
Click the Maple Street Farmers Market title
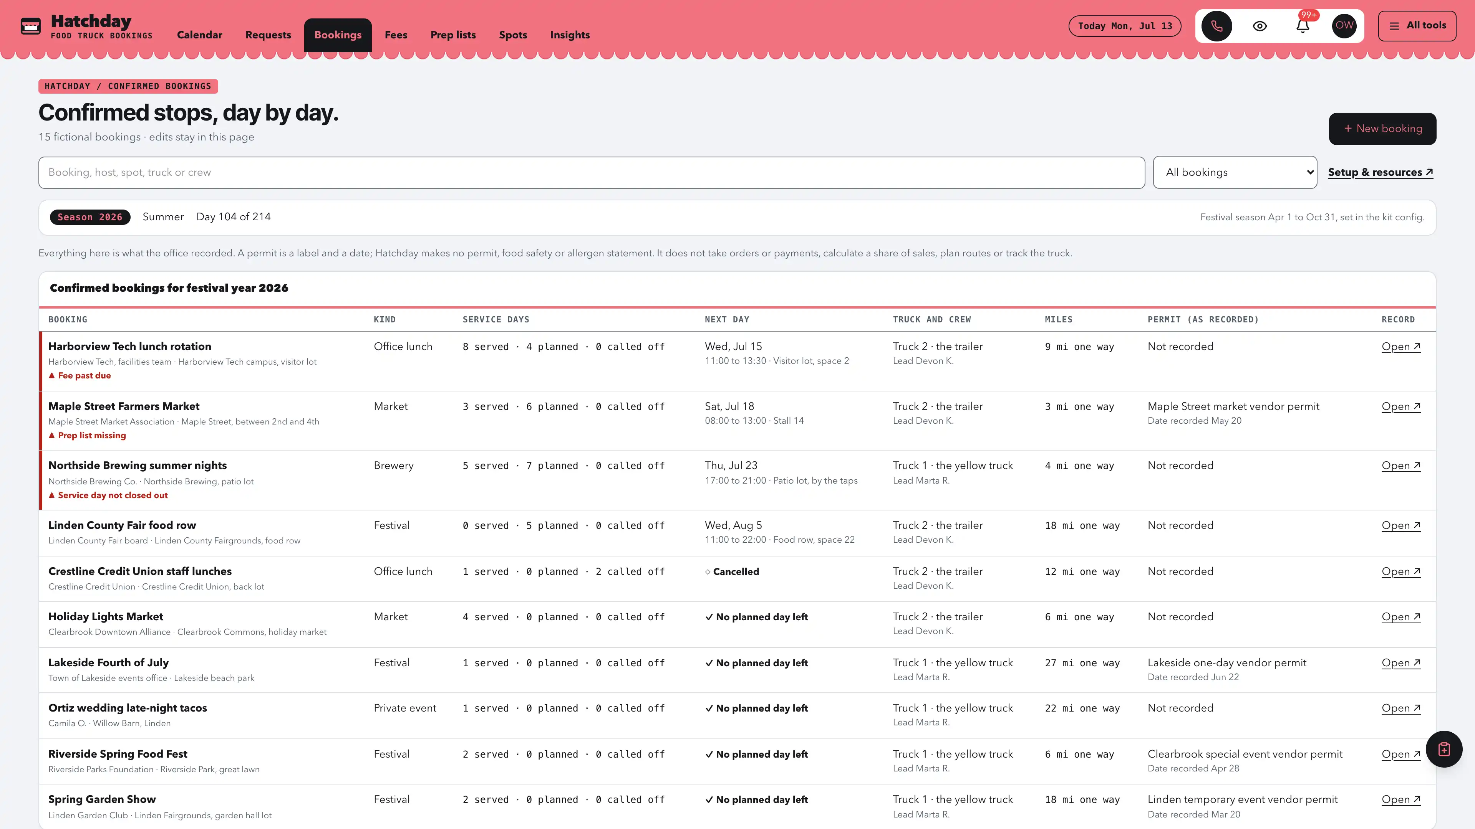[x=124, y=406]
